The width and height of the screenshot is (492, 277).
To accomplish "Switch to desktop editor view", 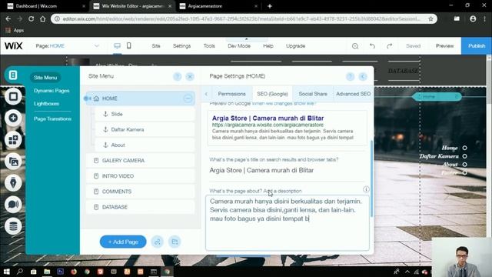I will pyautogui.click(x=118, y=46).
